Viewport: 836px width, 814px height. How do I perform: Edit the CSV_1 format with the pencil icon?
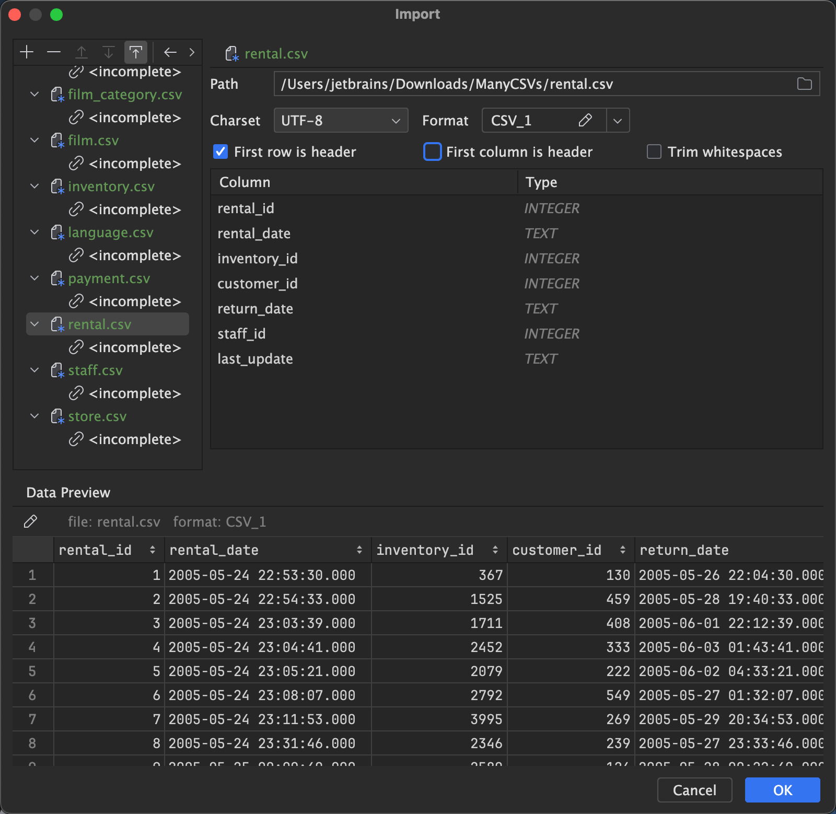click(585, 121)
